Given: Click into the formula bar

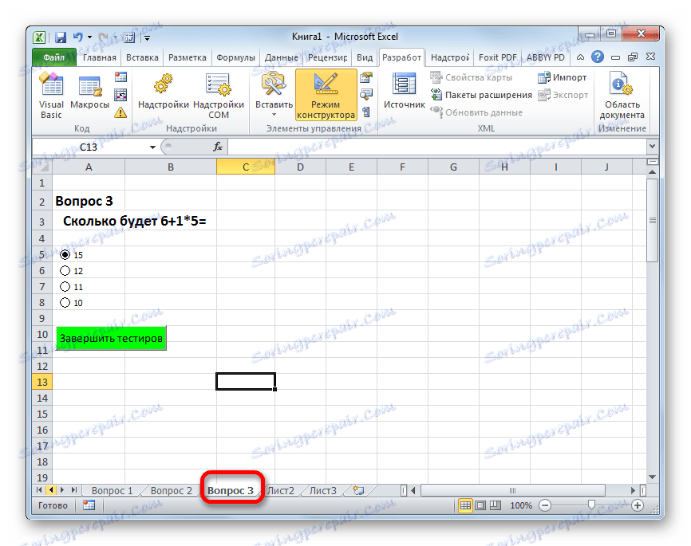Looking at the screenshot, I should point(437,147).
